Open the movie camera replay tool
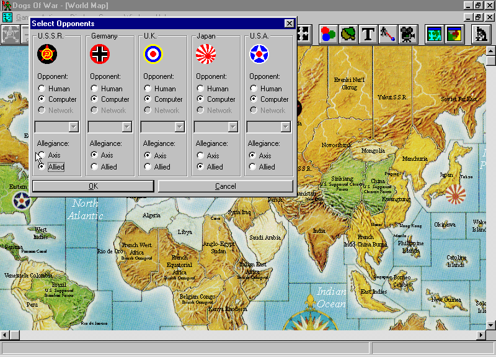Screen dimensions: 496x357 (x=407, y=34)
